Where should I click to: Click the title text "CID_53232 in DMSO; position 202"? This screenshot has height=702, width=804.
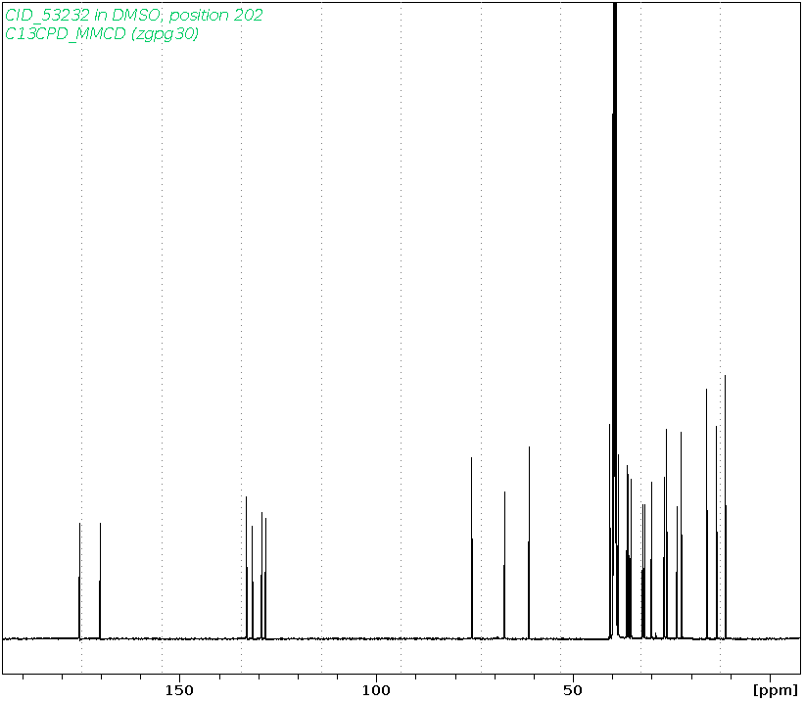134,16
